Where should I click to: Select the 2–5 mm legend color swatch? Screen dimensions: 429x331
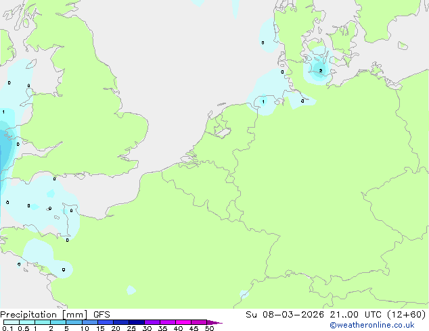58,322
